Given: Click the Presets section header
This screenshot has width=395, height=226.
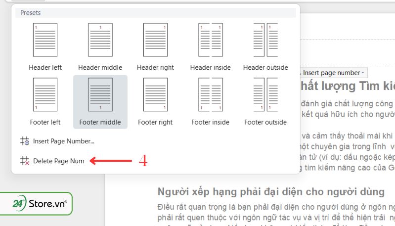Looking at the screenshot, I should pyautogui.click(x=155, y=12).
